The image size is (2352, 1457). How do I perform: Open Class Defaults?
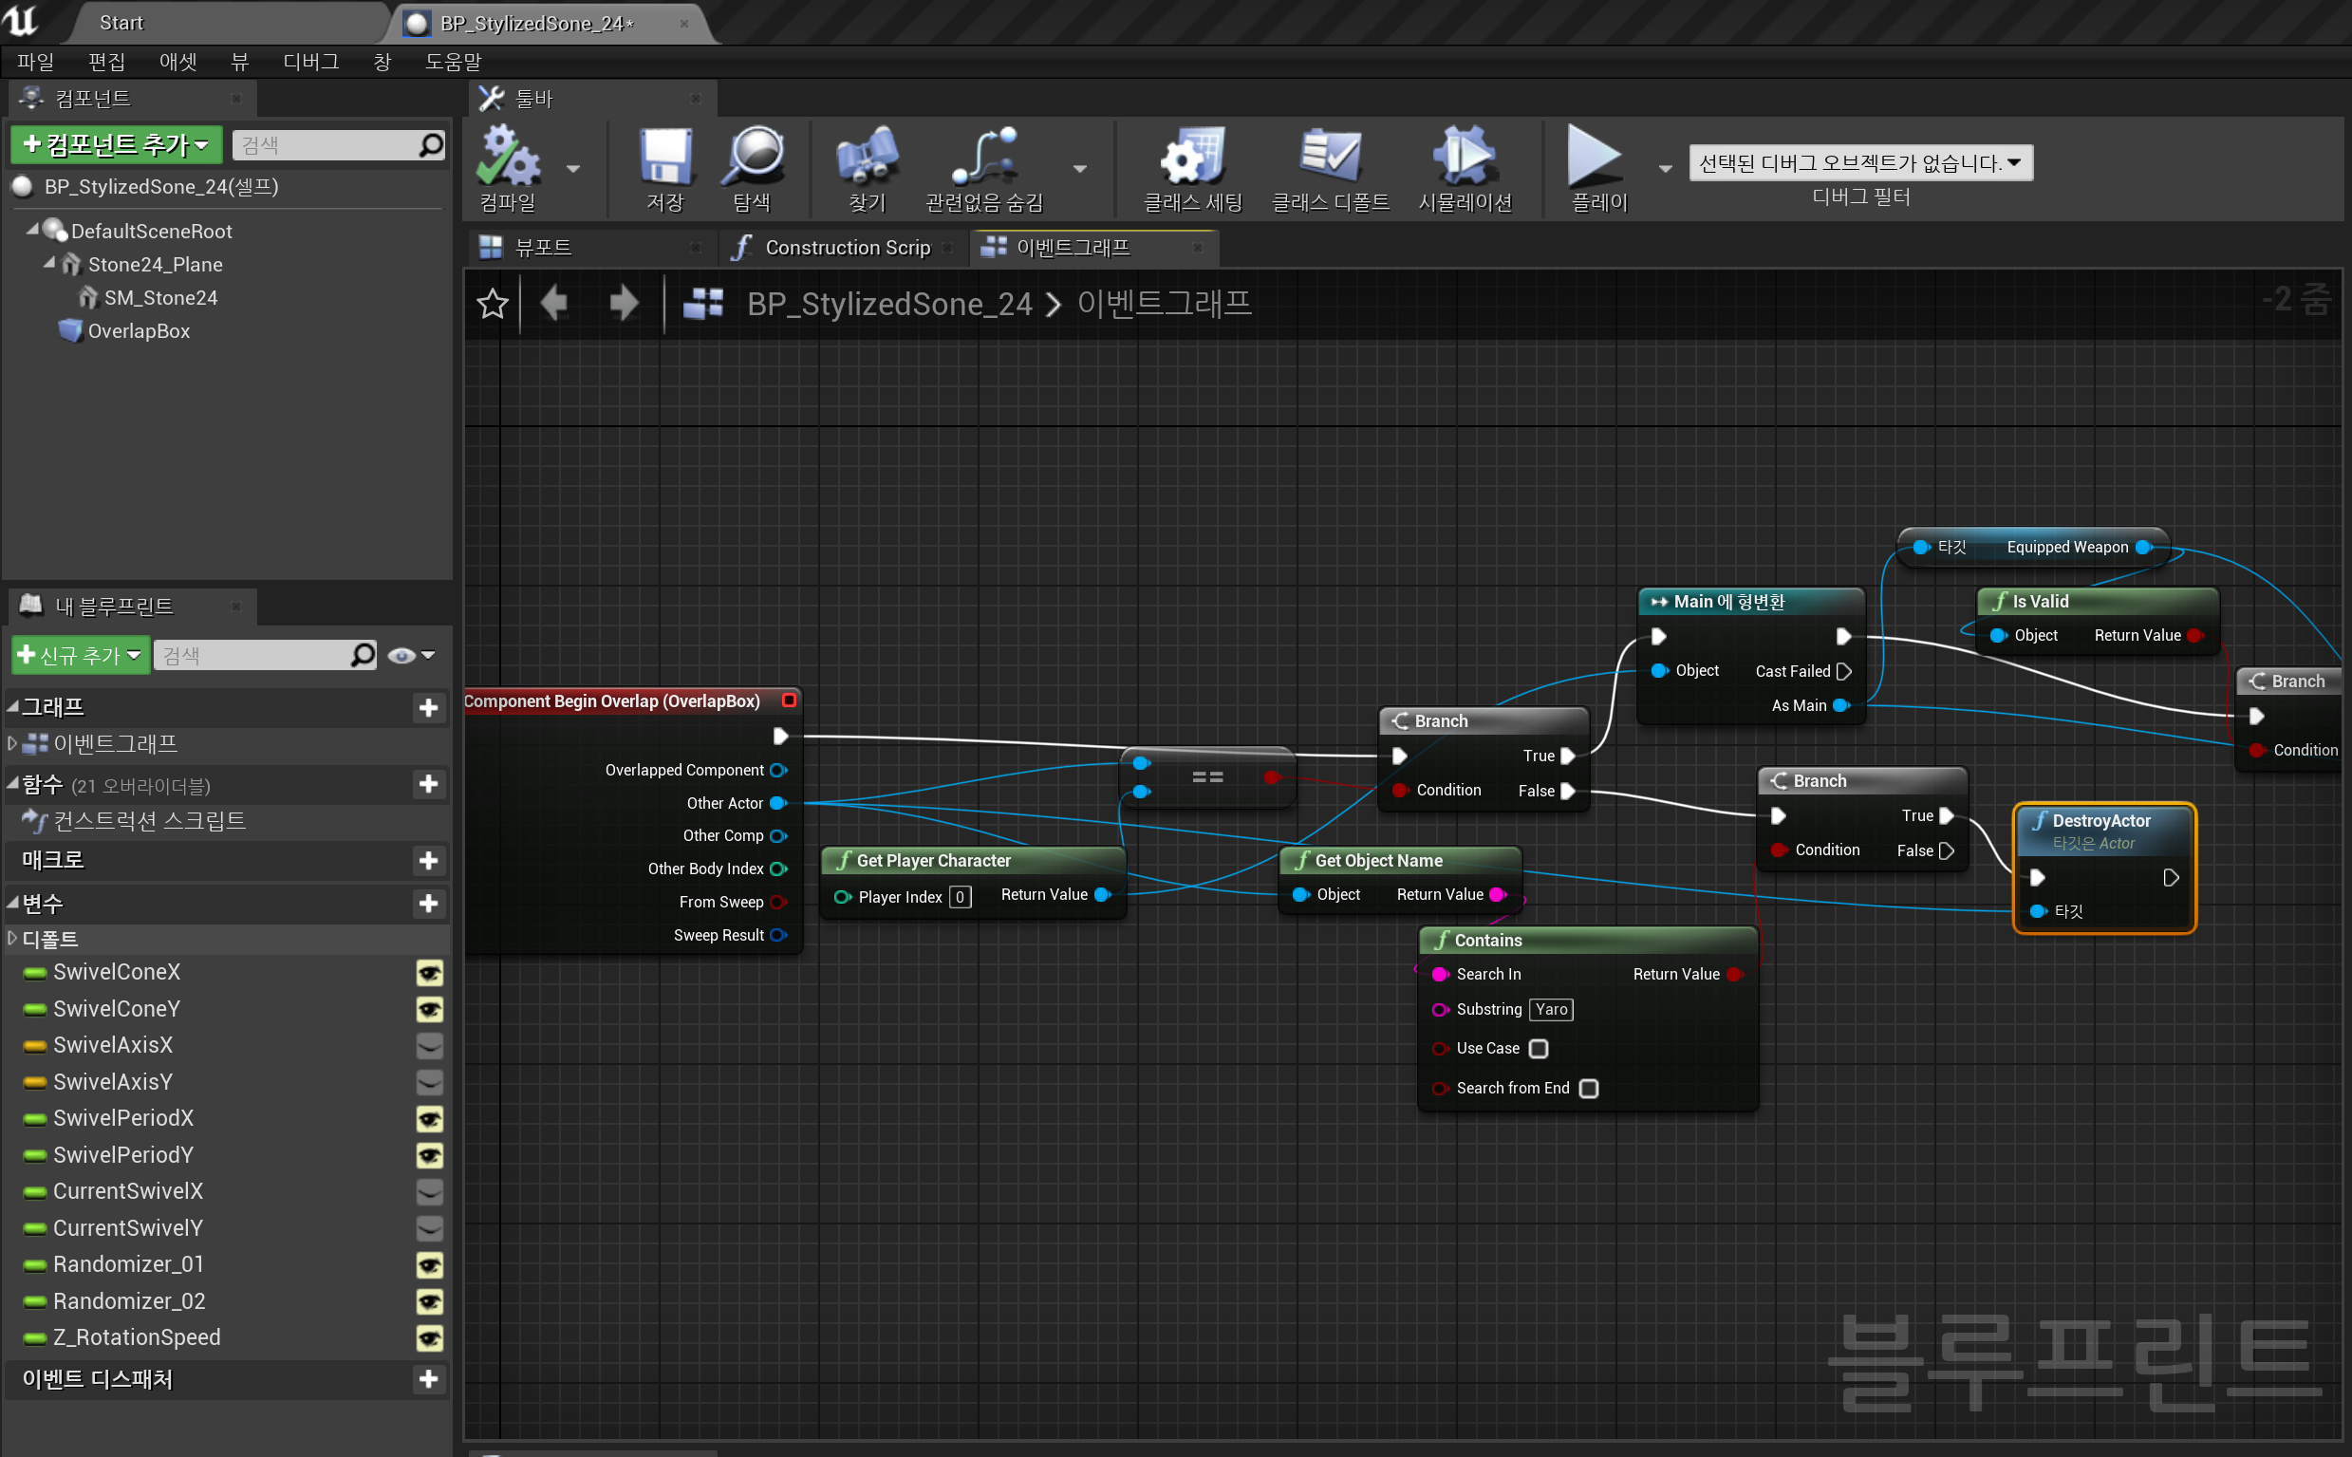coord(1330,164)
